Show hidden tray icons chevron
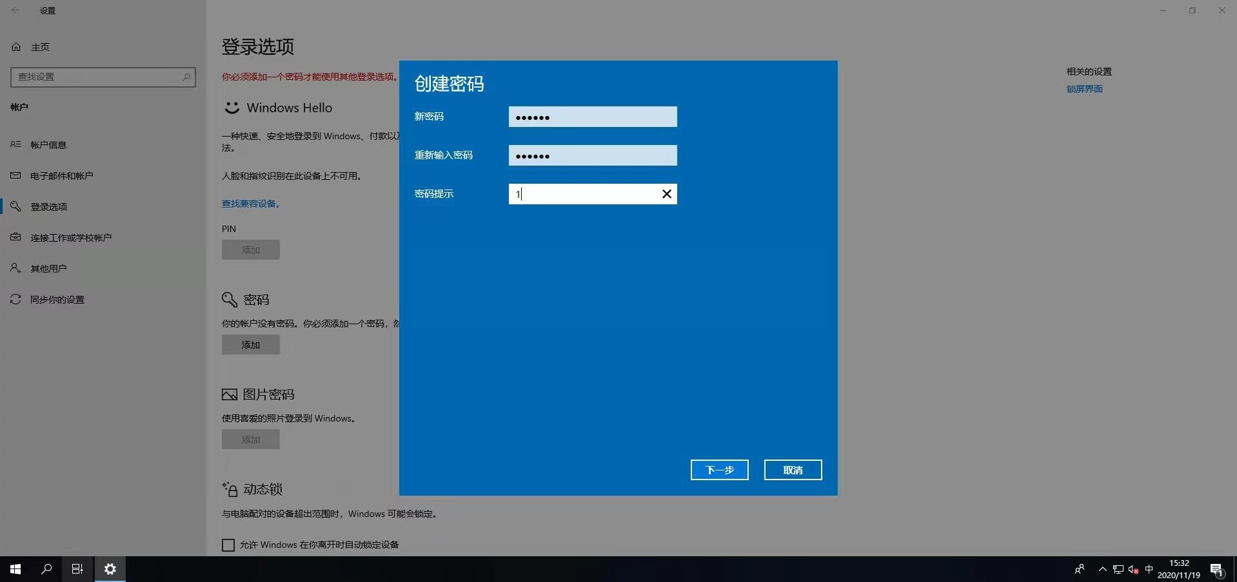Screen dimensions: 1237x582 [x=1102, y=569]
